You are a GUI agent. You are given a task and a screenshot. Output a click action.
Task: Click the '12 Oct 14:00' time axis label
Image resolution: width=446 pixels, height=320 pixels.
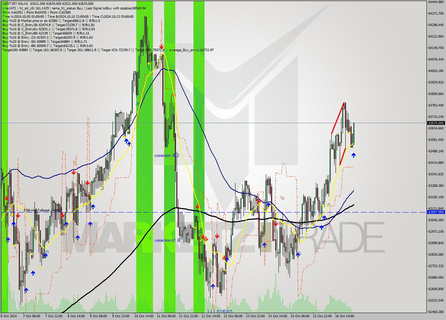pos(211,316)
